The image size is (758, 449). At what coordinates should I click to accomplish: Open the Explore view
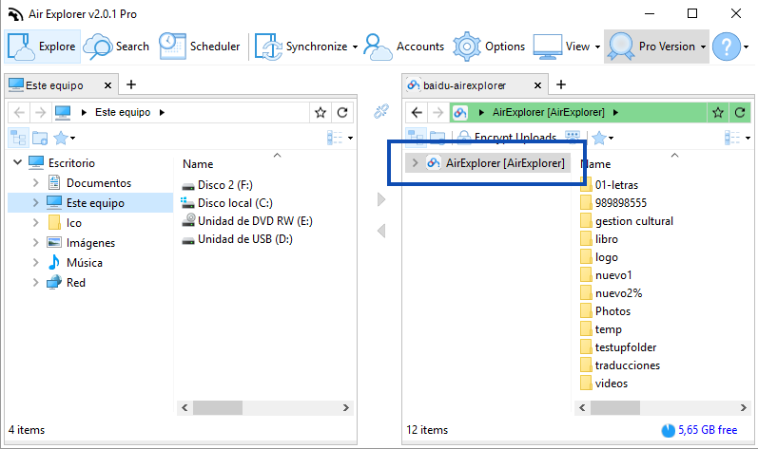pos(42,47)
